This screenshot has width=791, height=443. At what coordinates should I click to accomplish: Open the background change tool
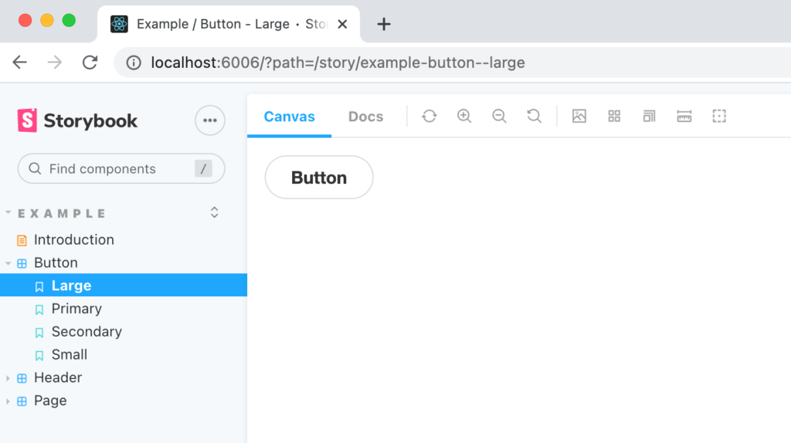click(579, 117)
